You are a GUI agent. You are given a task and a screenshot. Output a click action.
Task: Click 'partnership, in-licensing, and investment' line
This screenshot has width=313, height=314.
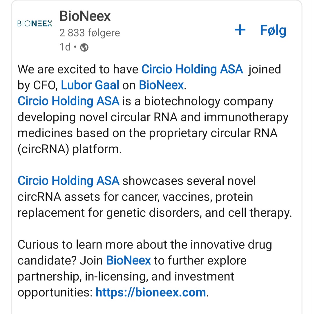click(126, 277)
